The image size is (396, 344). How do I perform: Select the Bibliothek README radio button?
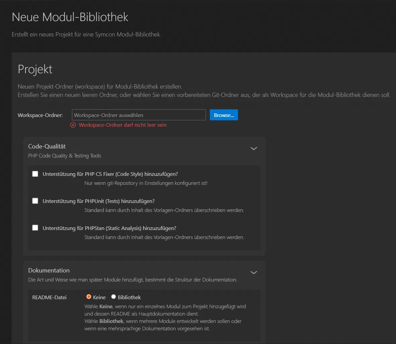(113, 297)
